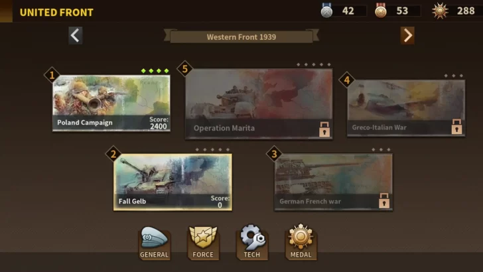Screen dimensions: 483x272
Task: Go to the previous front with the left arrow
Action: click(x=76, y=35)
